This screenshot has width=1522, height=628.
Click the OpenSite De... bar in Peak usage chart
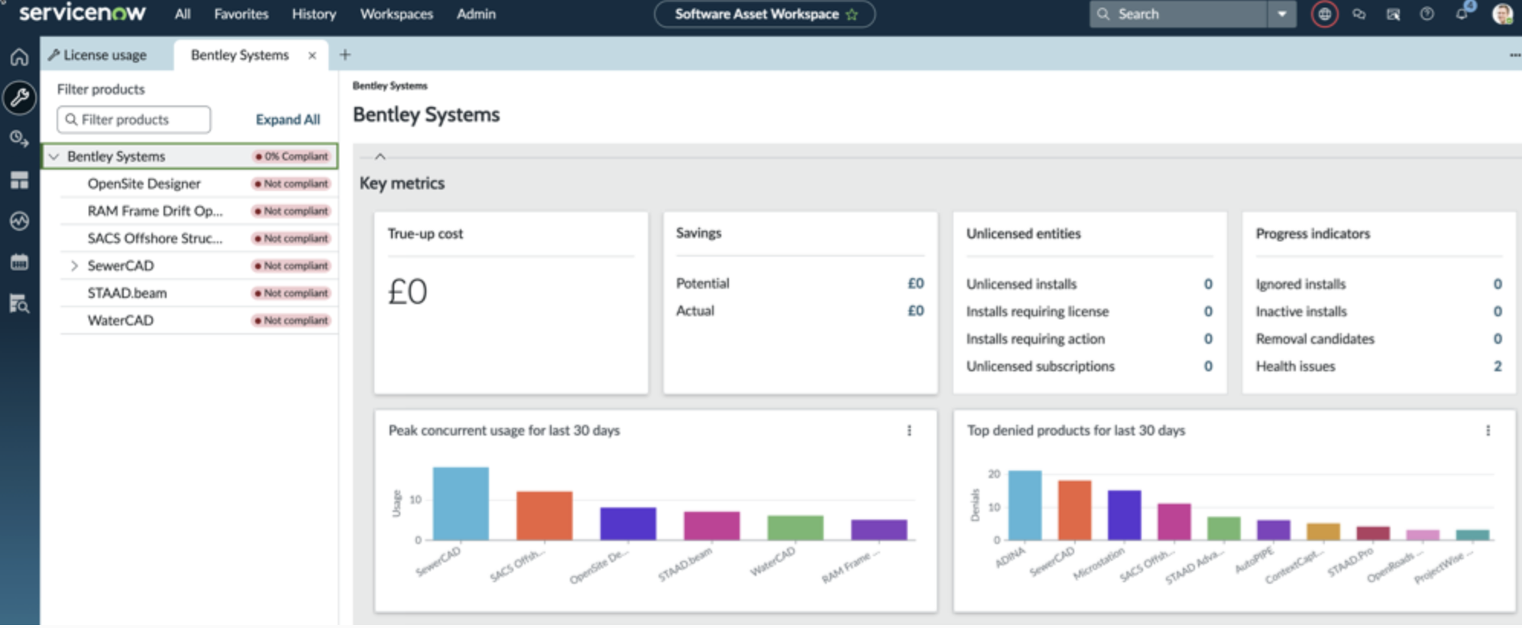pyautogui.click(x=628, y=524)
